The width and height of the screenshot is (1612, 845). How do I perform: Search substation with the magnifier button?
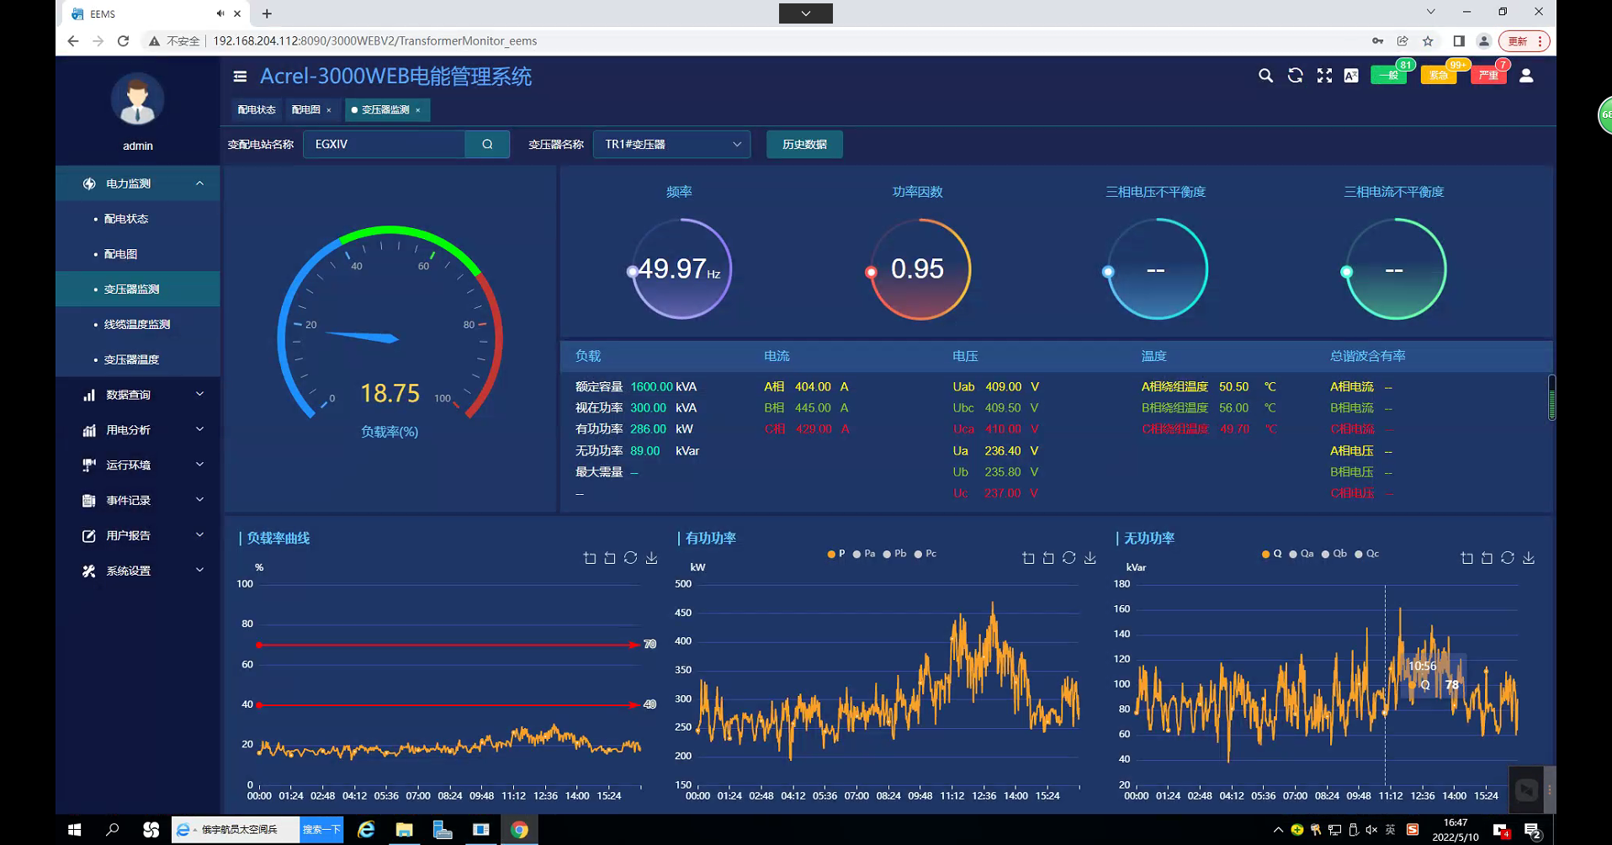[x=487, y=144]
